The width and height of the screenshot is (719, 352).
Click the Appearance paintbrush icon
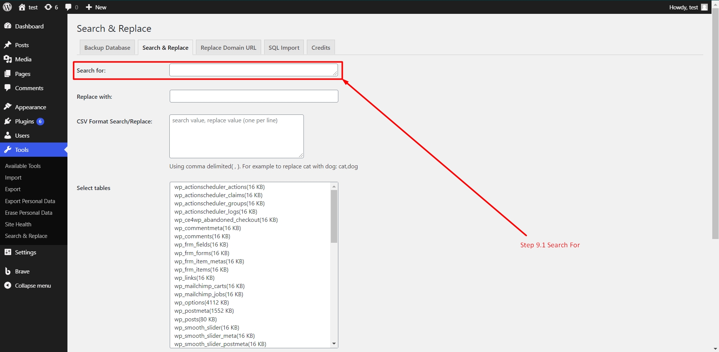pos(7,107)
